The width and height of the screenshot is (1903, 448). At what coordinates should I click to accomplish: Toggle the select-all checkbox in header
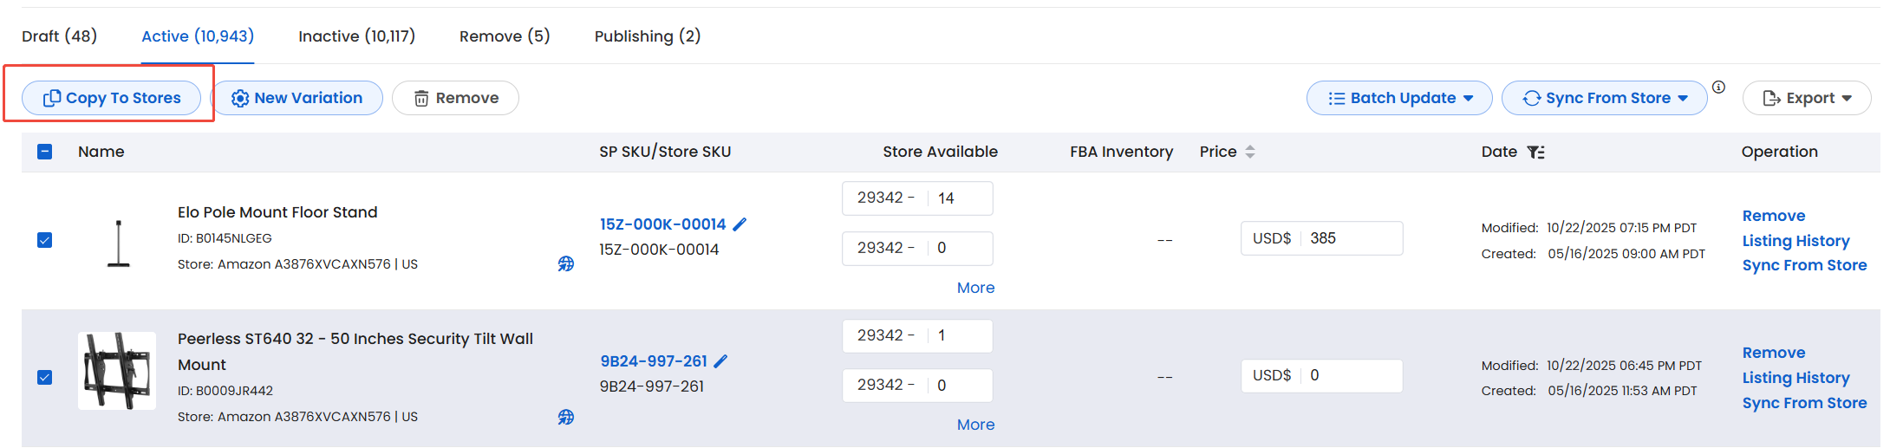pos(45,152)
